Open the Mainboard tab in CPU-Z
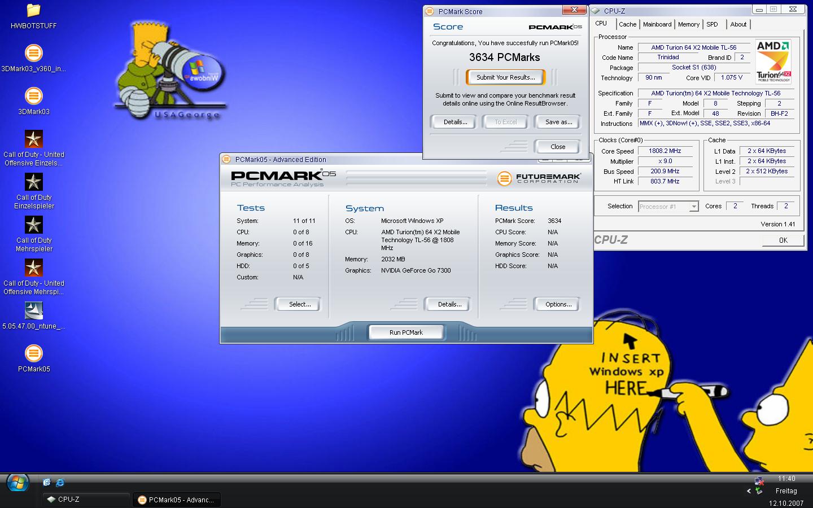 657,24
